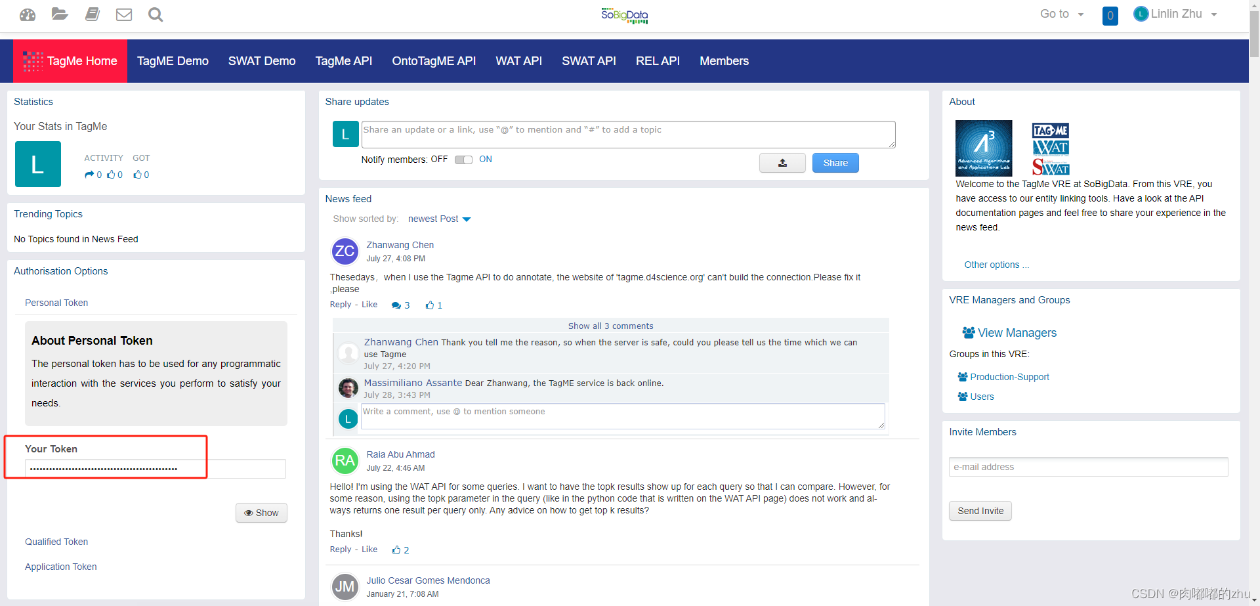The image size is (1260, 606).
Task: Open the WAT API tab
Action: pos(519,61)
